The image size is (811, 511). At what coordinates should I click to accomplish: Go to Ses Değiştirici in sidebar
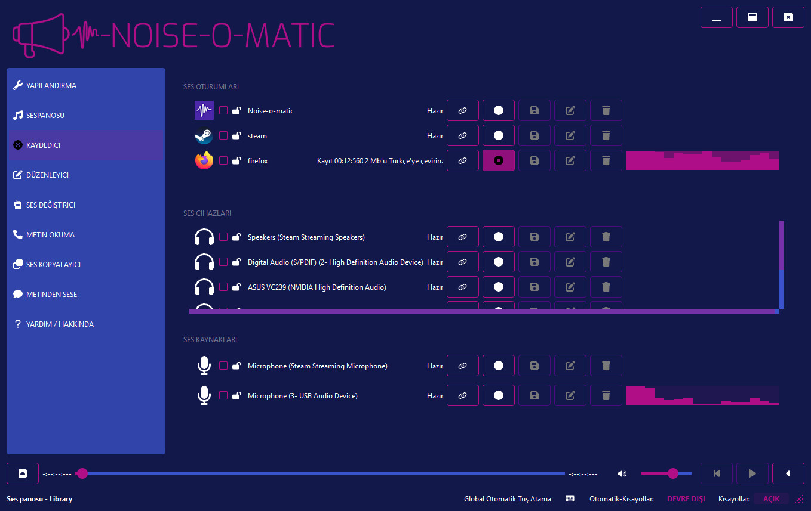pos(51,205)
